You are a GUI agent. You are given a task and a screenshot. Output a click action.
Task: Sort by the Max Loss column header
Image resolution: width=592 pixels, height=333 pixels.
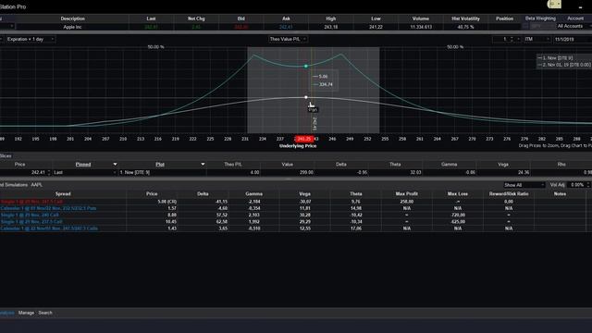tap(458, 194)
